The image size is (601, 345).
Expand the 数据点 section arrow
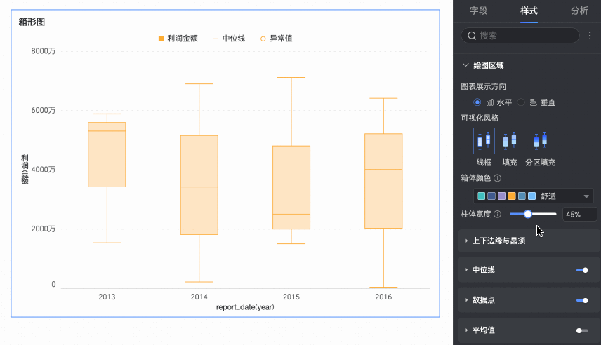[x=466, y=300]
